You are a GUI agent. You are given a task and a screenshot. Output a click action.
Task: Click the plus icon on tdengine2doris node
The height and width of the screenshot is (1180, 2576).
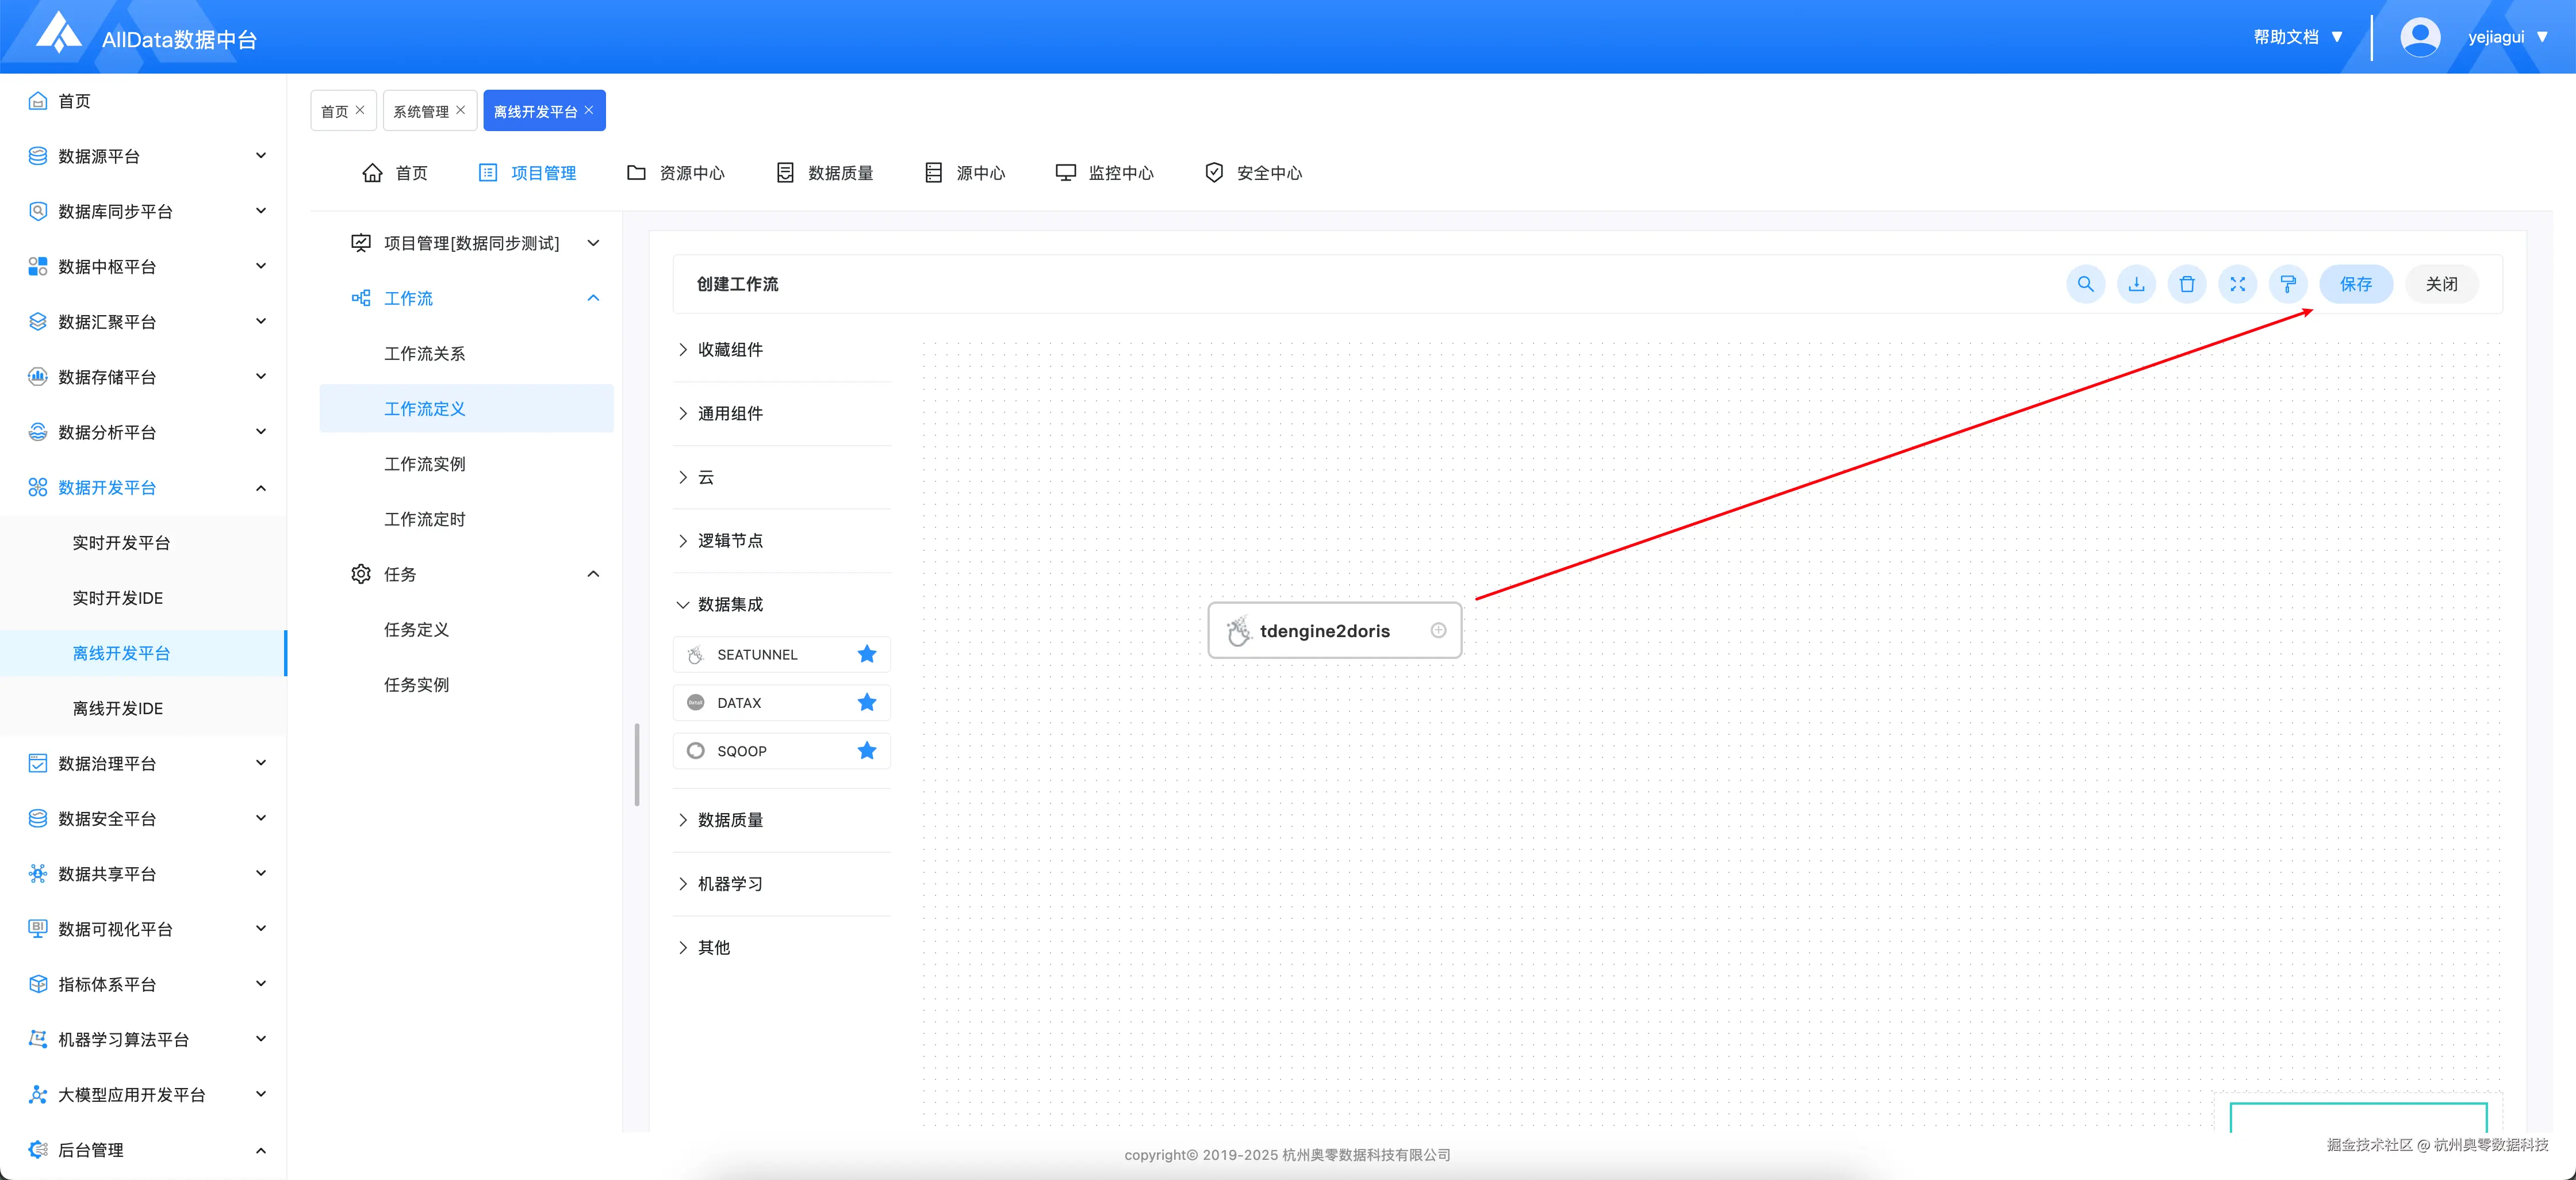coord(1438,630)
